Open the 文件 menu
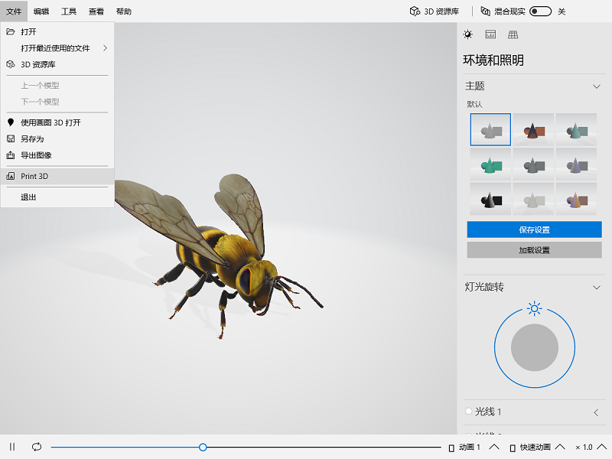The image size is (612, 459). [14, 11]
